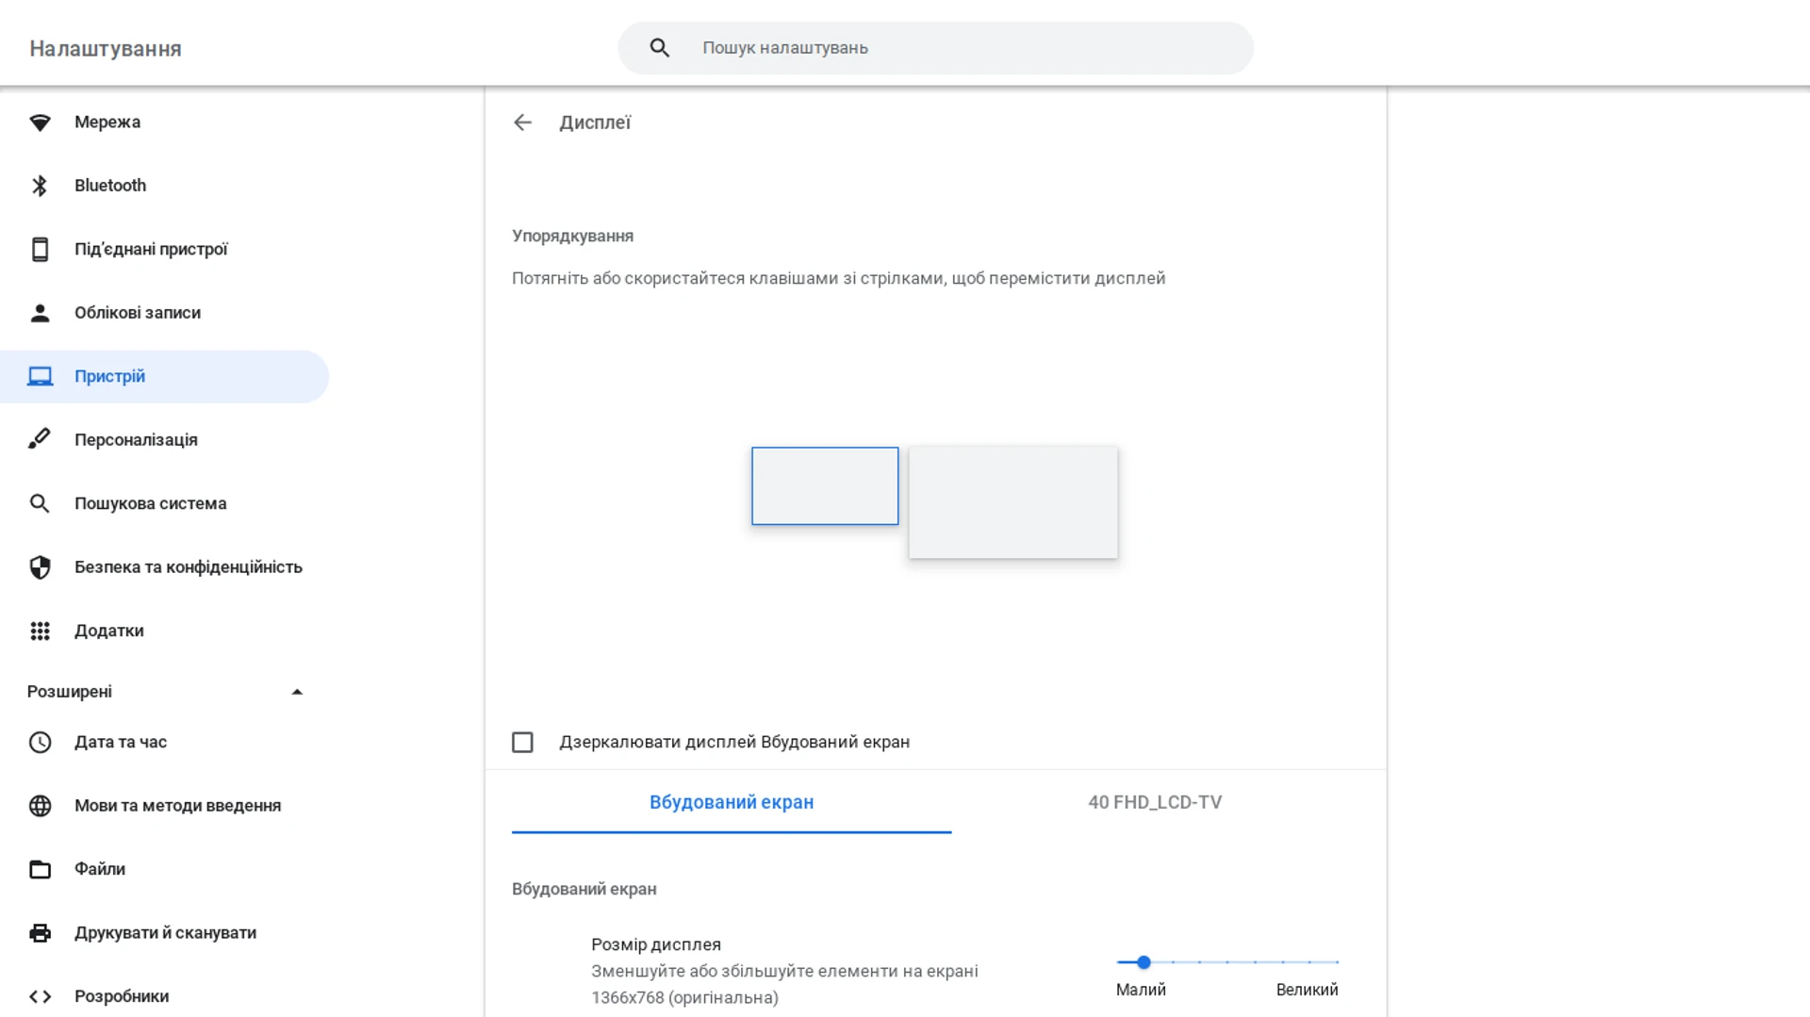Collapse the Розширені section

[x=297, y=691]
